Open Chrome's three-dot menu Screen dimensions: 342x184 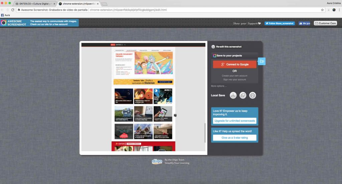pyautogui.click(x=339, y=10)
